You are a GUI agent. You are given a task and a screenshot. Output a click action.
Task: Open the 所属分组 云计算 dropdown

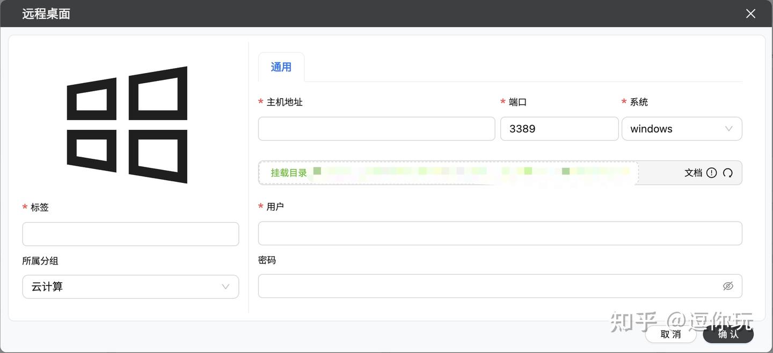(130, 286)
